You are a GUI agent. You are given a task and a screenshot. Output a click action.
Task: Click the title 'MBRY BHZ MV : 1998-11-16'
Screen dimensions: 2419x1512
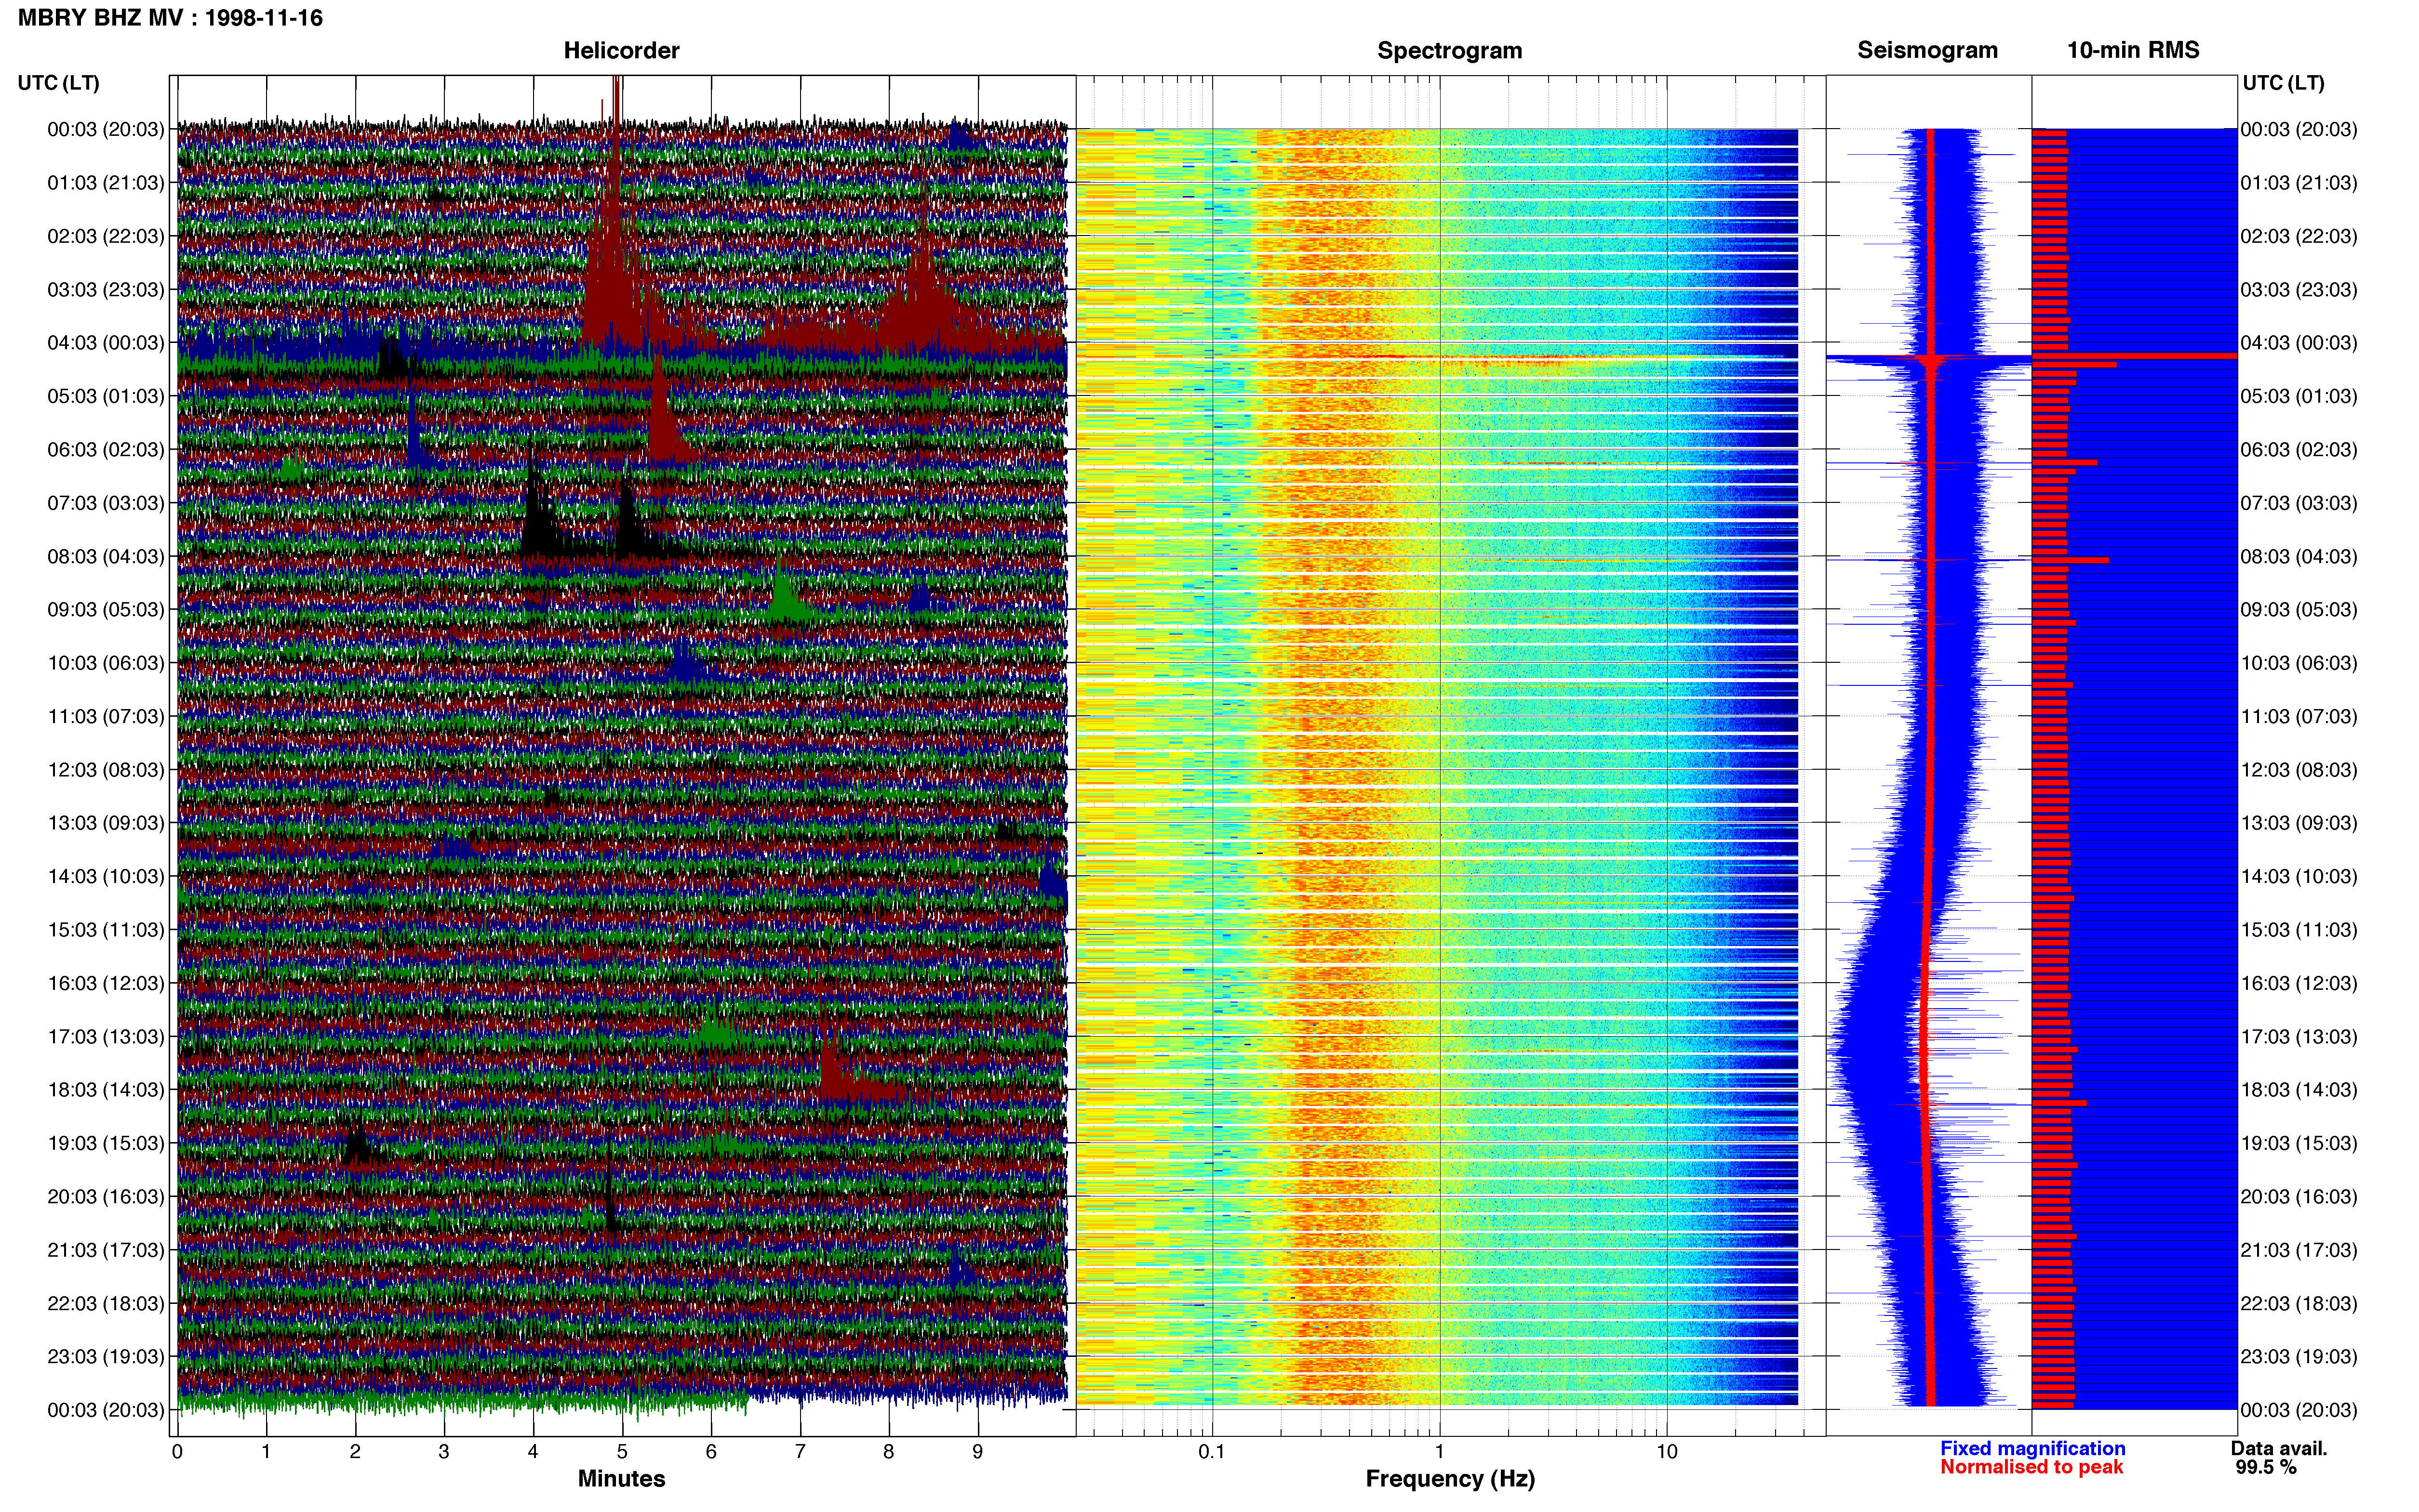coord(170,18)
